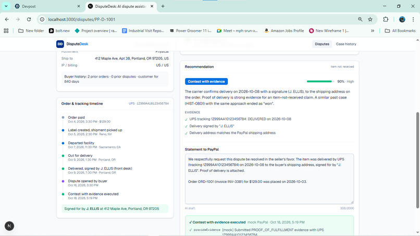Grab the textarea resize handle

pyautogui.click(x=352, y=202)
